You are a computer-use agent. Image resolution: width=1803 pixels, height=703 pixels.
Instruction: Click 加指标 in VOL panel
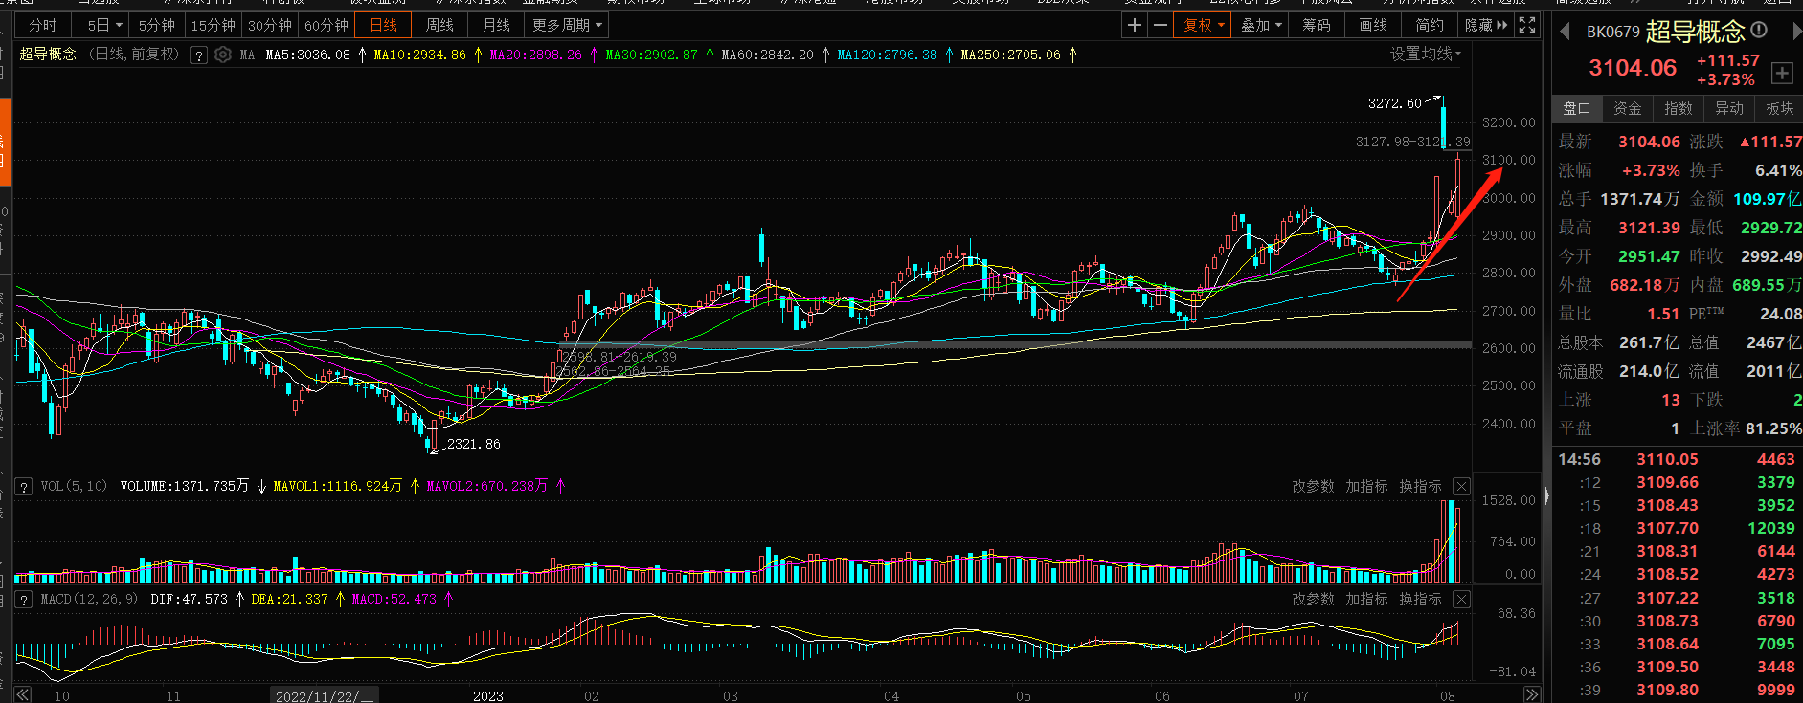click(x=1366, y=487)
